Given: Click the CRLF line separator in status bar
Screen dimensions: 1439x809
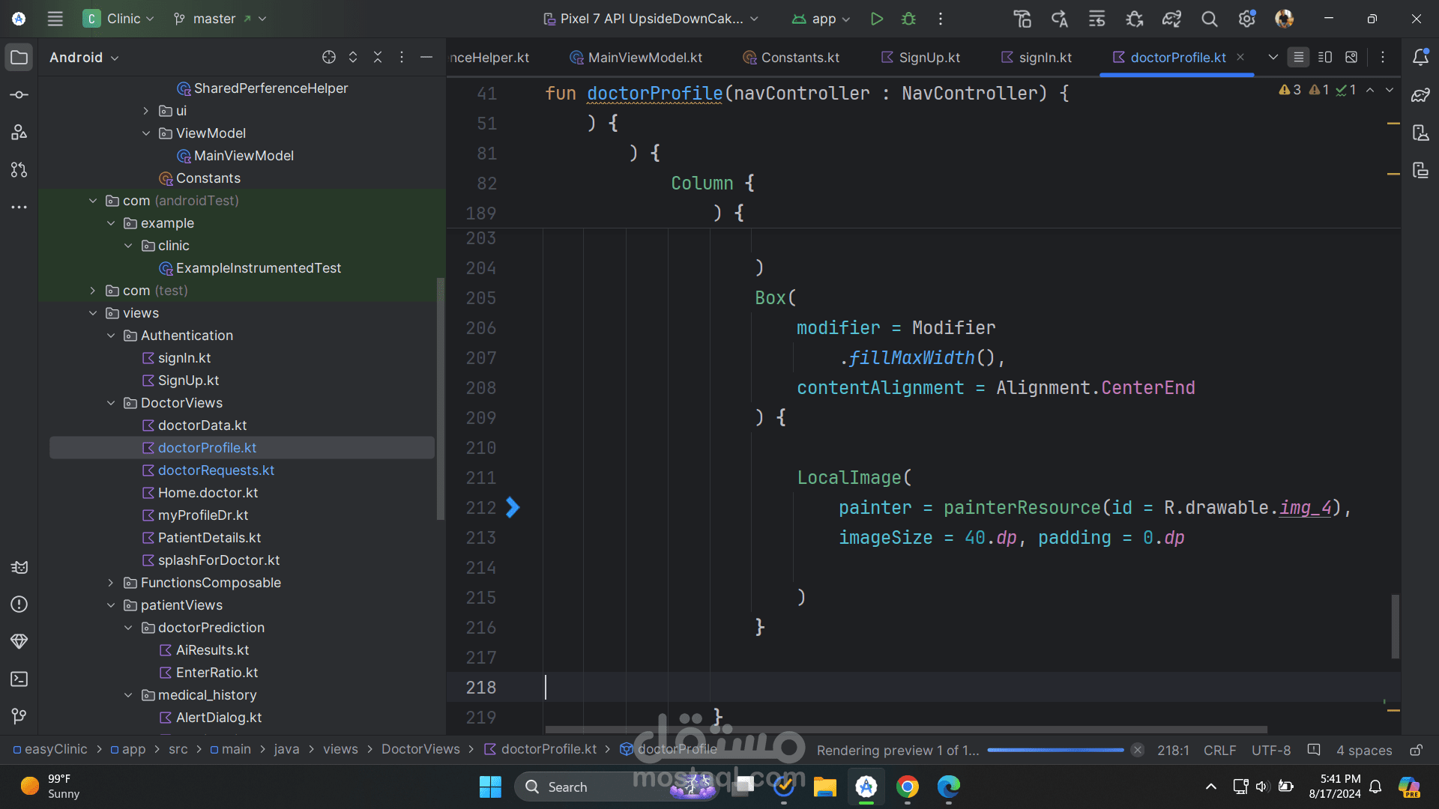Looking at the screenshot, I should (1219, 750).
